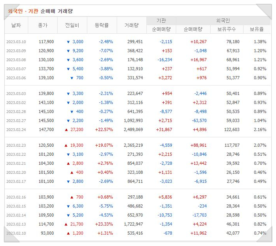Click the up arrow beside 21,700
Screen dimensions: 276x246
tap(66, 224)
